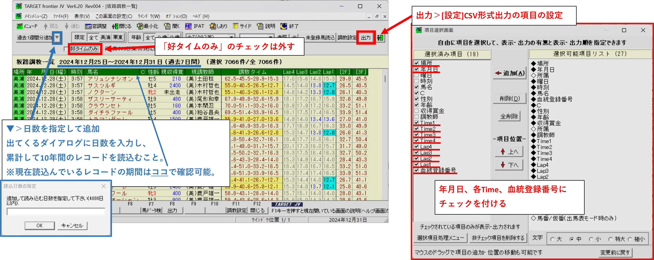The image size is (654, 260).
Task: Select the 大 font size radio button
Action: click(x=552, y=239)
